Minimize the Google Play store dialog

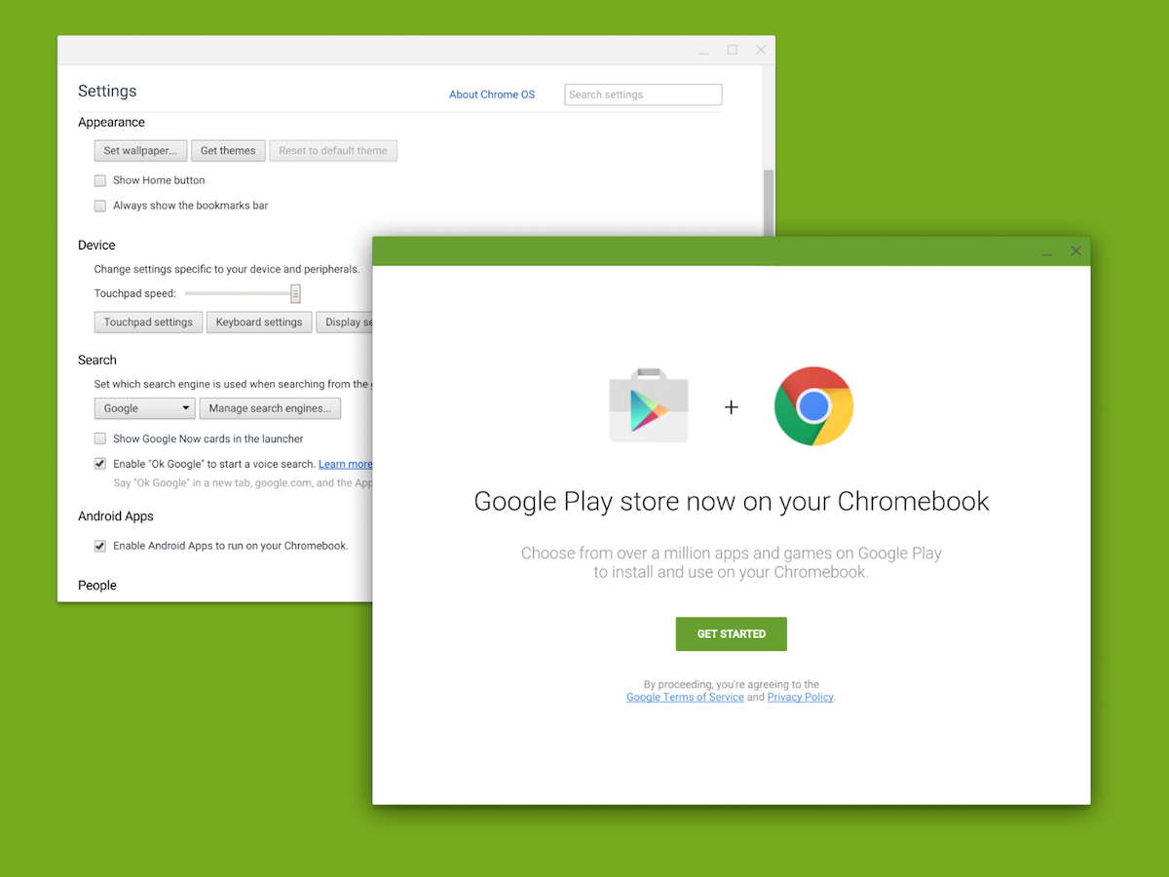1047,251
